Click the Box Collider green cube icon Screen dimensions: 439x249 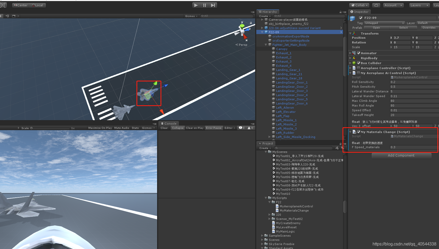pyautogui.click(x=354, y=63)
